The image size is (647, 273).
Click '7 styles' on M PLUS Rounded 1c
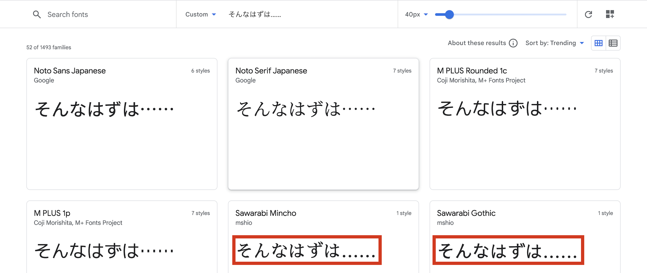tap(604, 71)
